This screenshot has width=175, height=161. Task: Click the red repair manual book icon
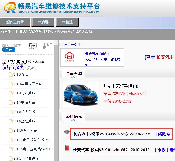tap(67, 148)
